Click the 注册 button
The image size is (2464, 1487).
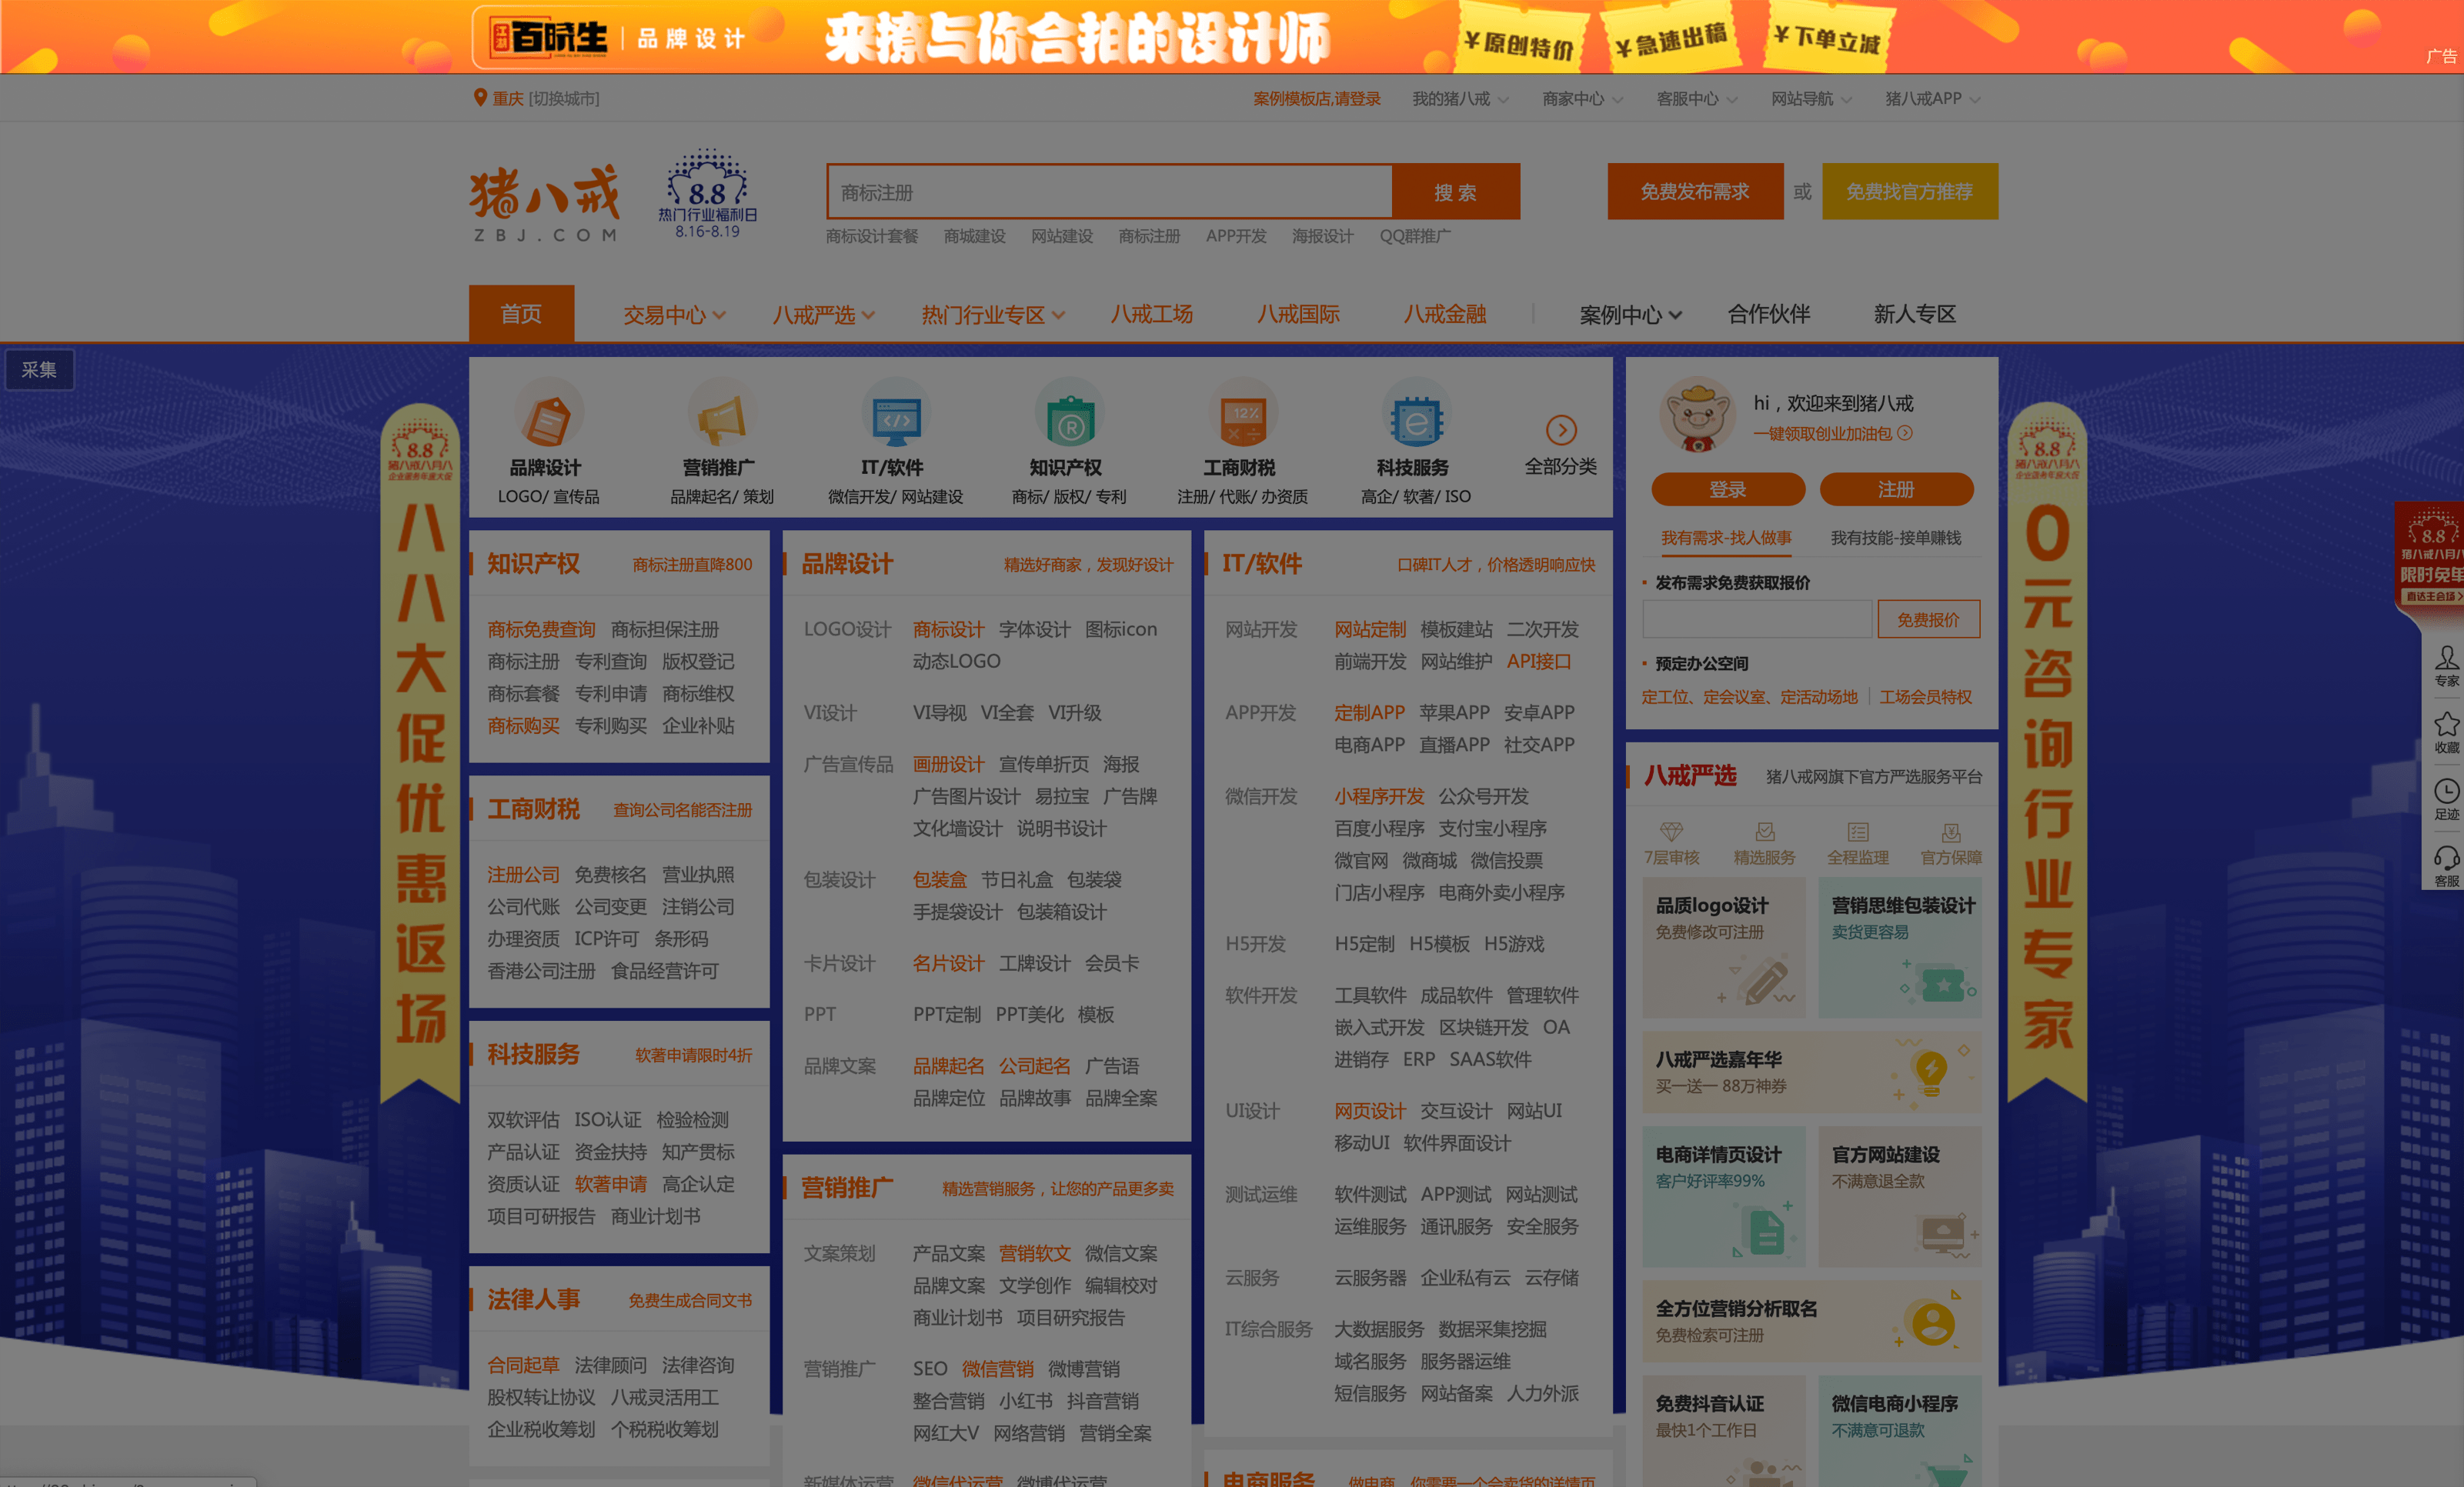(x=1896, y=490)
